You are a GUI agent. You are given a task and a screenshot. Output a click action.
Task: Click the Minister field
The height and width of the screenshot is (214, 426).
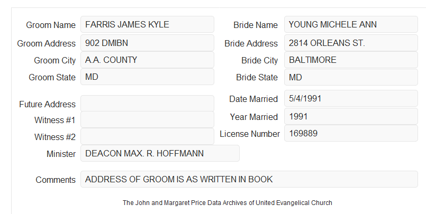point(160,153)
